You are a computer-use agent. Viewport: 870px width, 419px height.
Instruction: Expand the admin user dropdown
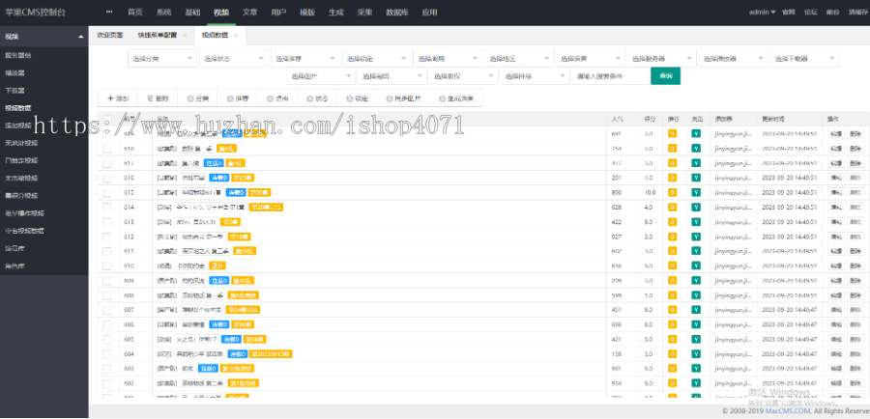(763, 13)
